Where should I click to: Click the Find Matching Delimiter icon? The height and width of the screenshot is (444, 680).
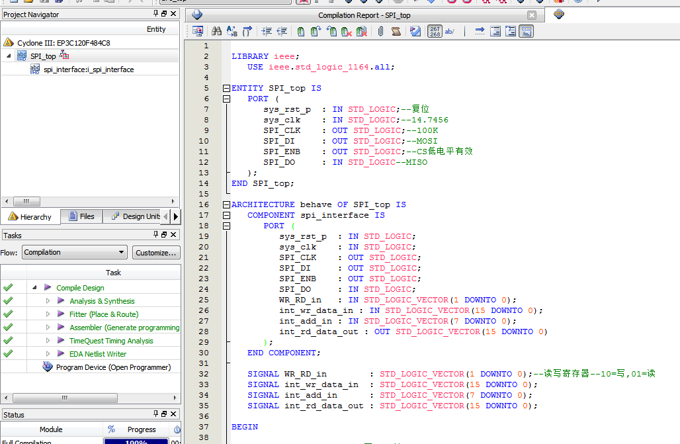(247, 31)
